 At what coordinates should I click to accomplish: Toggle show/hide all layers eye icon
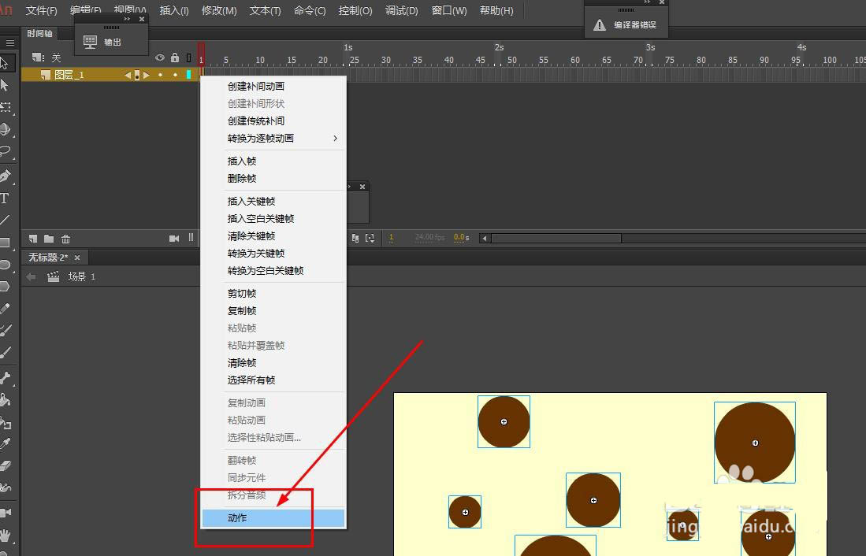(160, 57)
